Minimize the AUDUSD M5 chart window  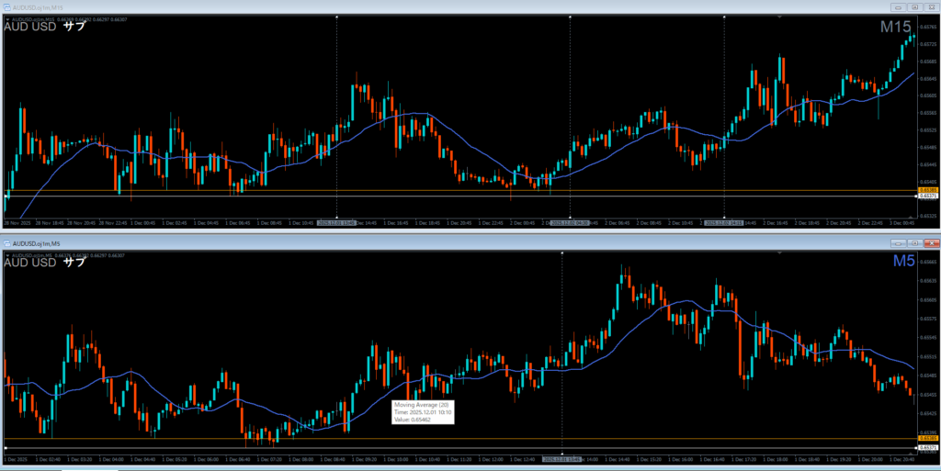click(x=899, y=243)
